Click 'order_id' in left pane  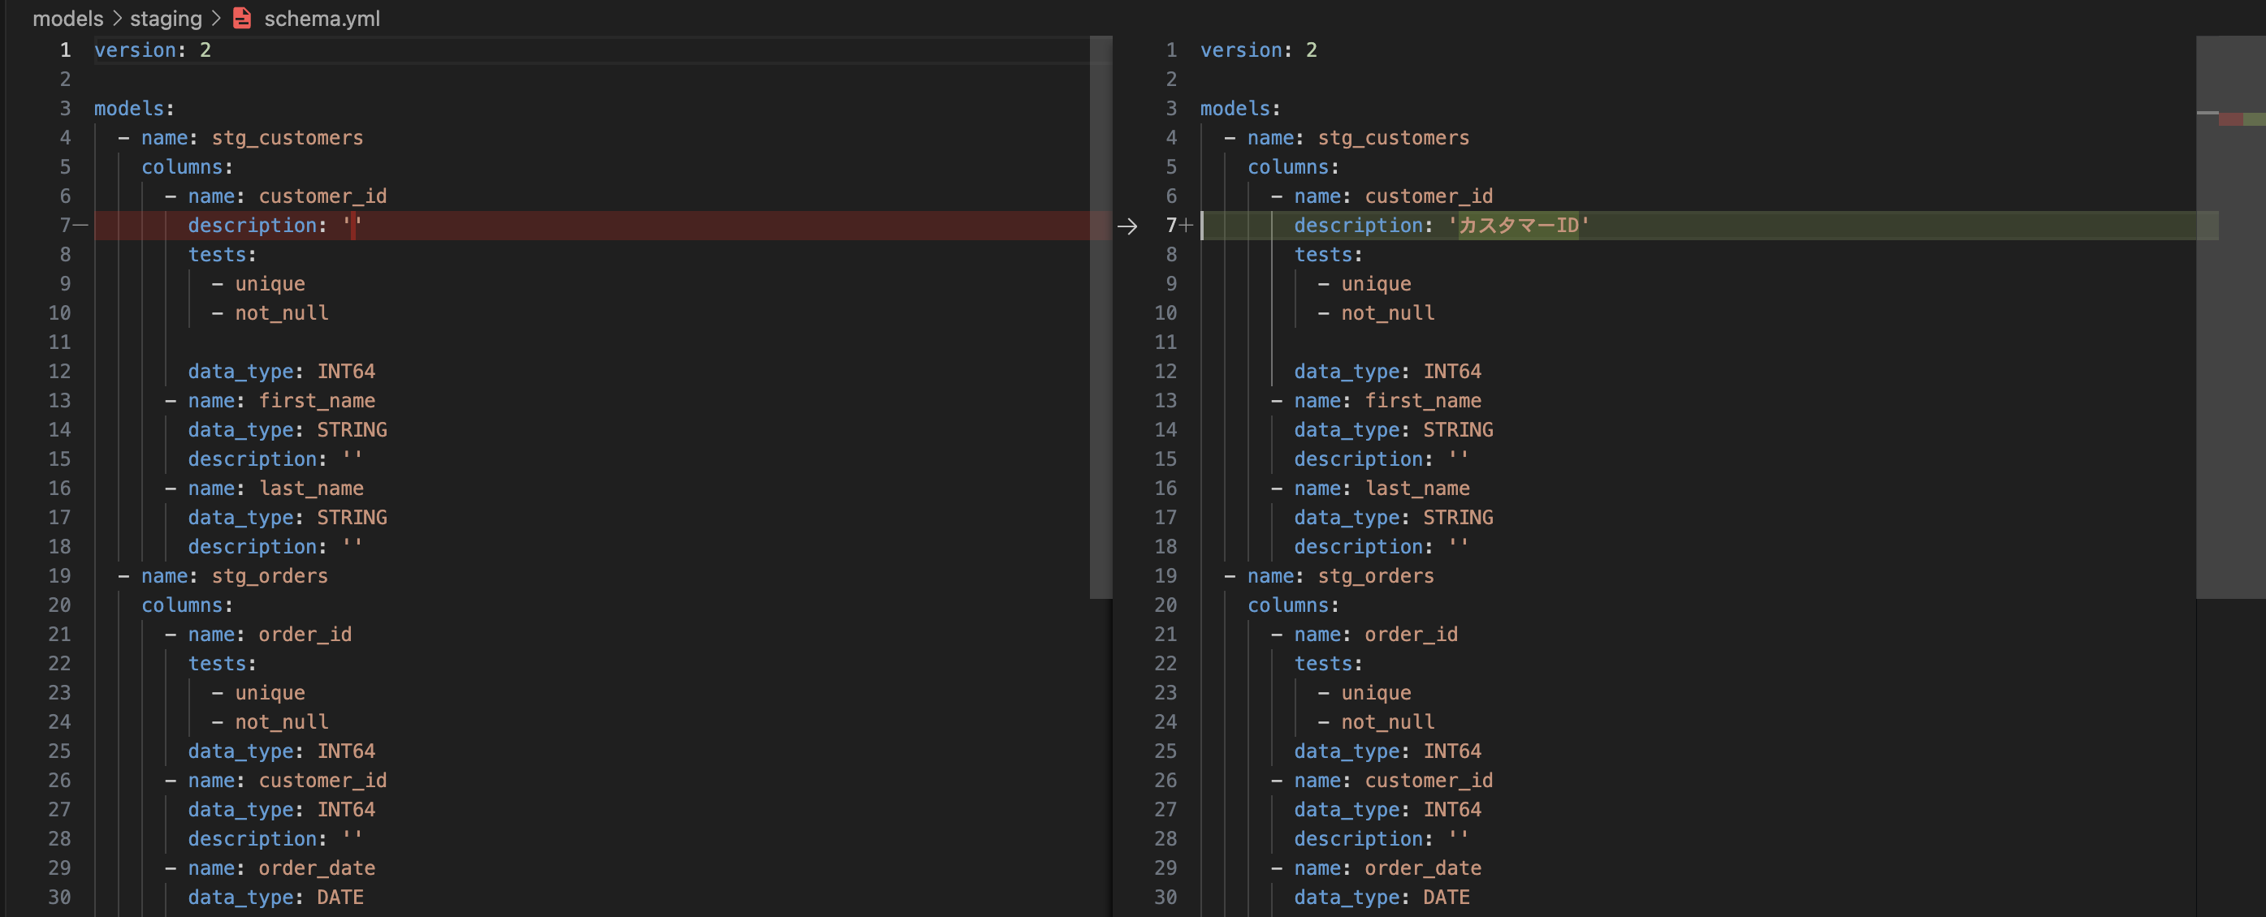[305, 635]
